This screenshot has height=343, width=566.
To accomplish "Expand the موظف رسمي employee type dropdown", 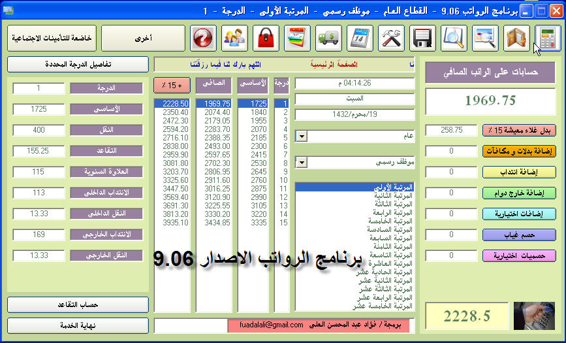I will [302, 163].
